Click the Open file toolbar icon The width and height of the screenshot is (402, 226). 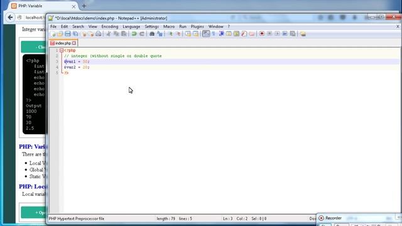click(60, 34)
